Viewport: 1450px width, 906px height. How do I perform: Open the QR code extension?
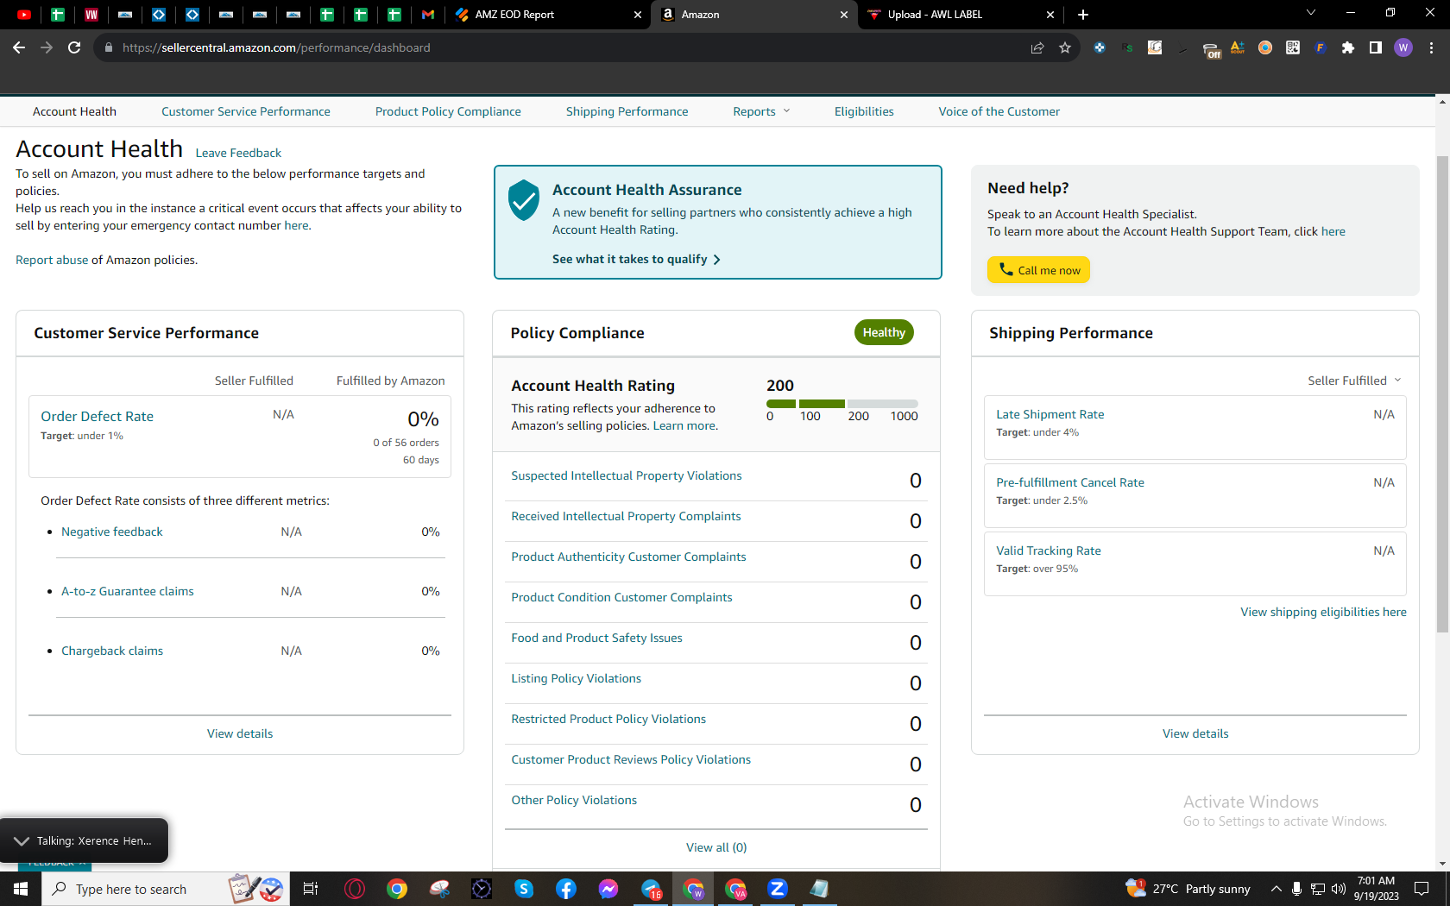[1293, 47]
